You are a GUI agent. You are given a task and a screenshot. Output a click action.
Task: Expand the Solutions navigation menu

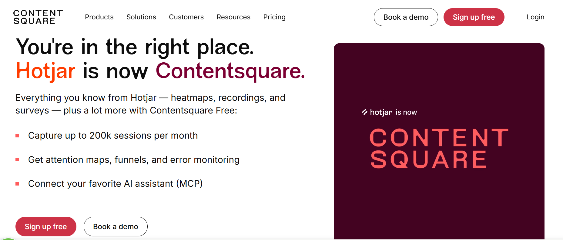tap(141, 17)
